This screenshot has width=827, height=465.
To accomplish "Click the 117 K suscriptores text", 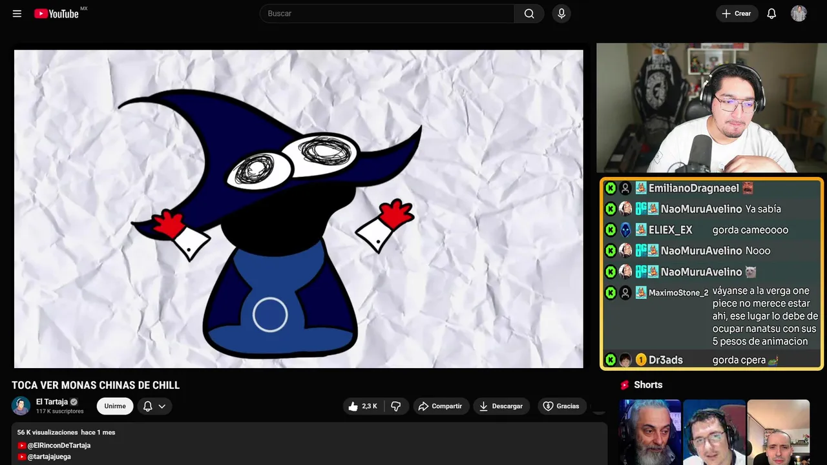I will (x=60, y=411).
